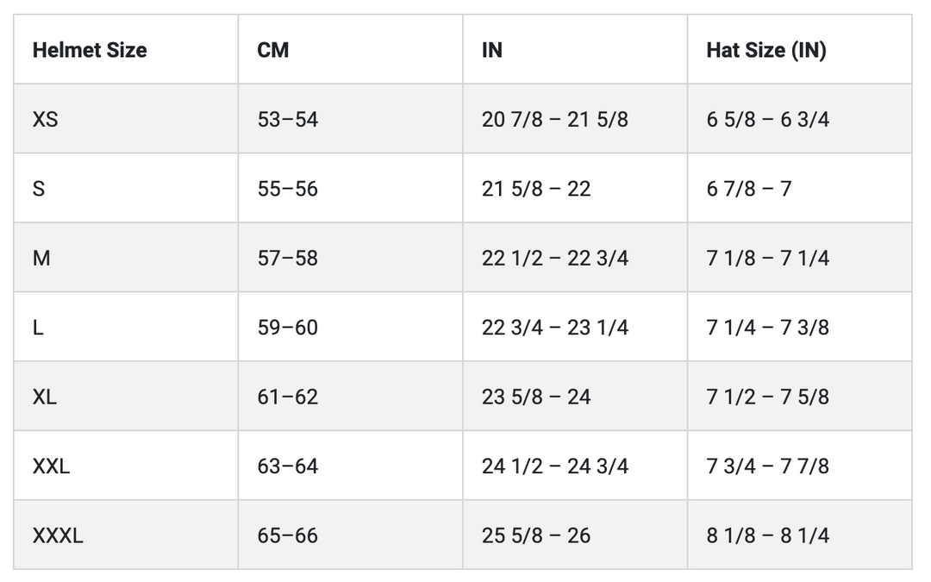Select the XS helmet size cell
This screenshot has width=931, height=582.
tap(46, 119)
